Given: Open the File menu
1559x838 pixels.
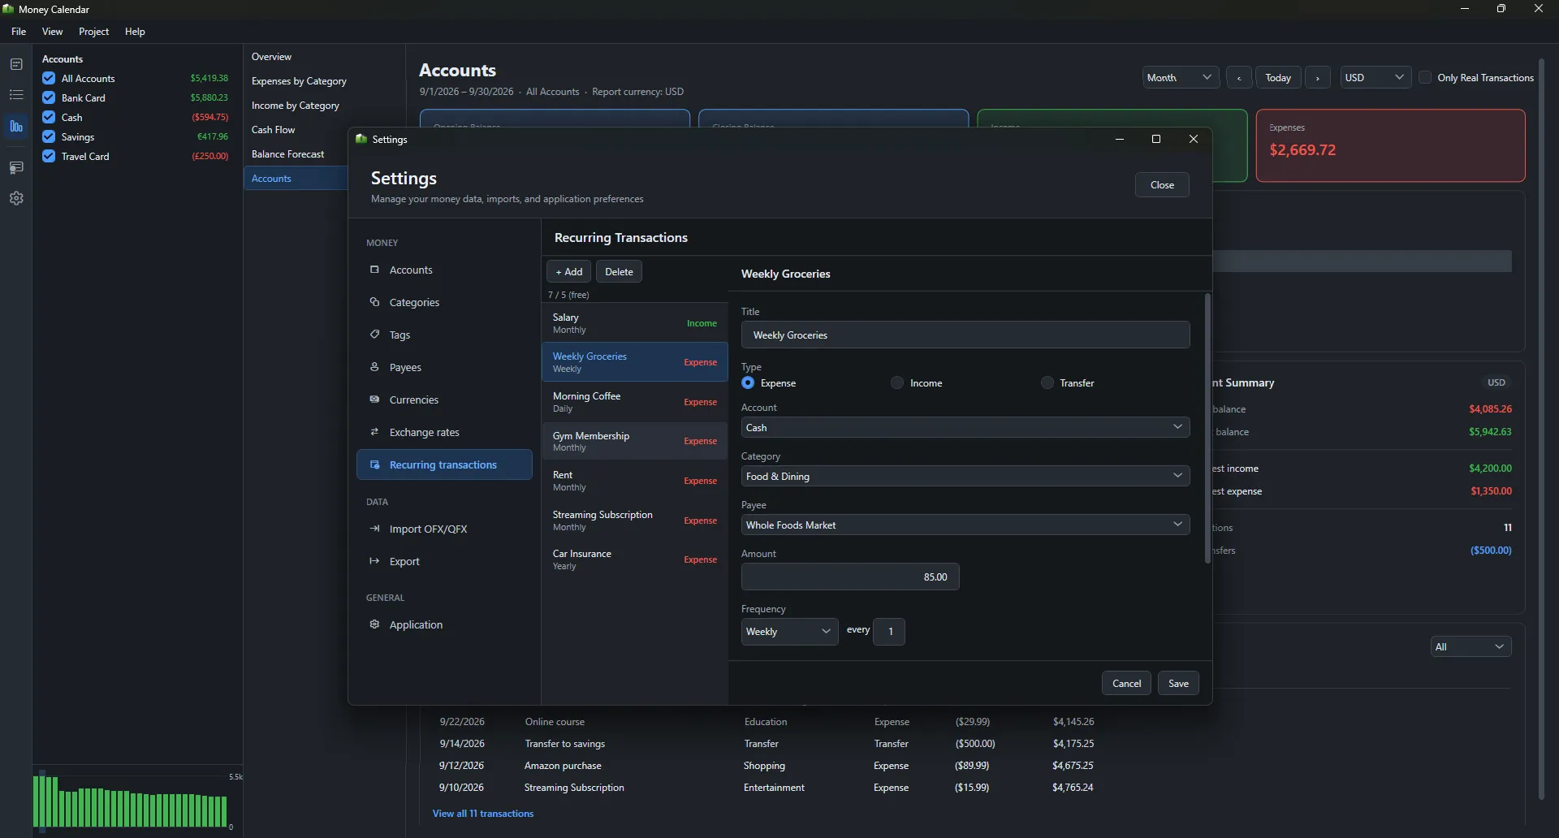Looking at the screenshot, I should tap(19, 31).
